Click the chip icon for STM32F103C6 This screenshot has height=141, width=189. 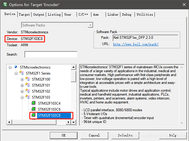point(34,109)
